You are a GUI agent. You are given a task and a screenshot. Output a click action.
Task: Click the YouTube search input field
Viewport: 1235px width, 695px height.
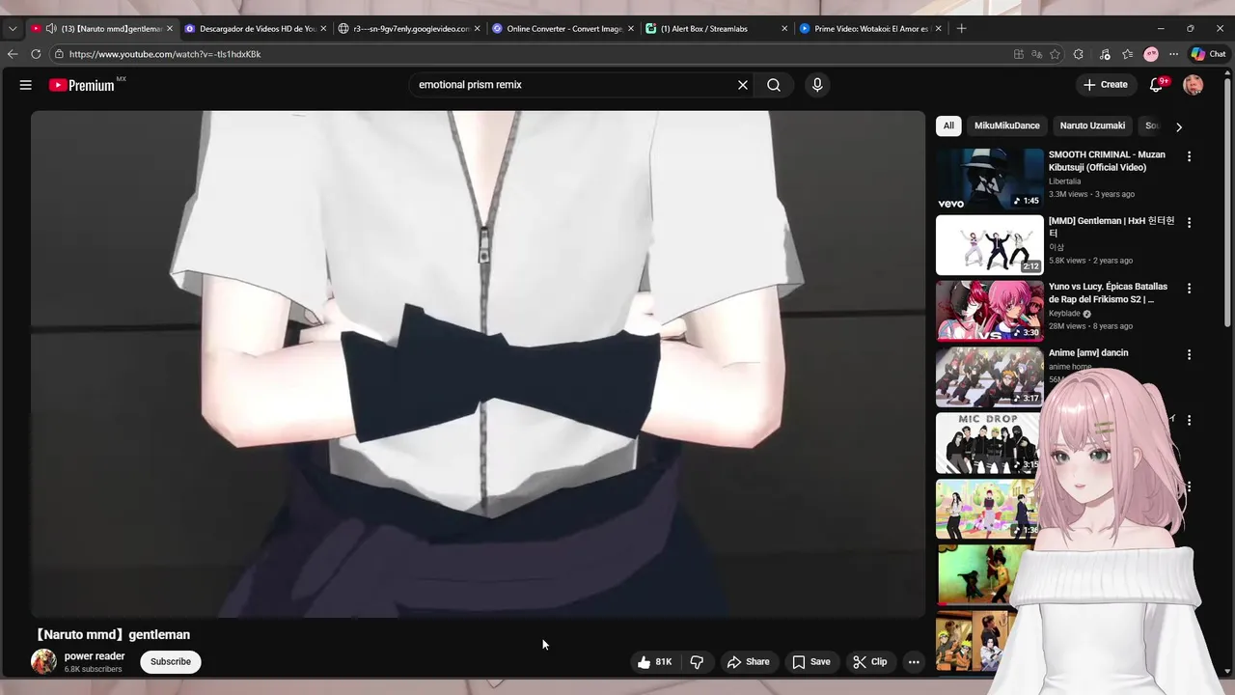tap(572, 85)
